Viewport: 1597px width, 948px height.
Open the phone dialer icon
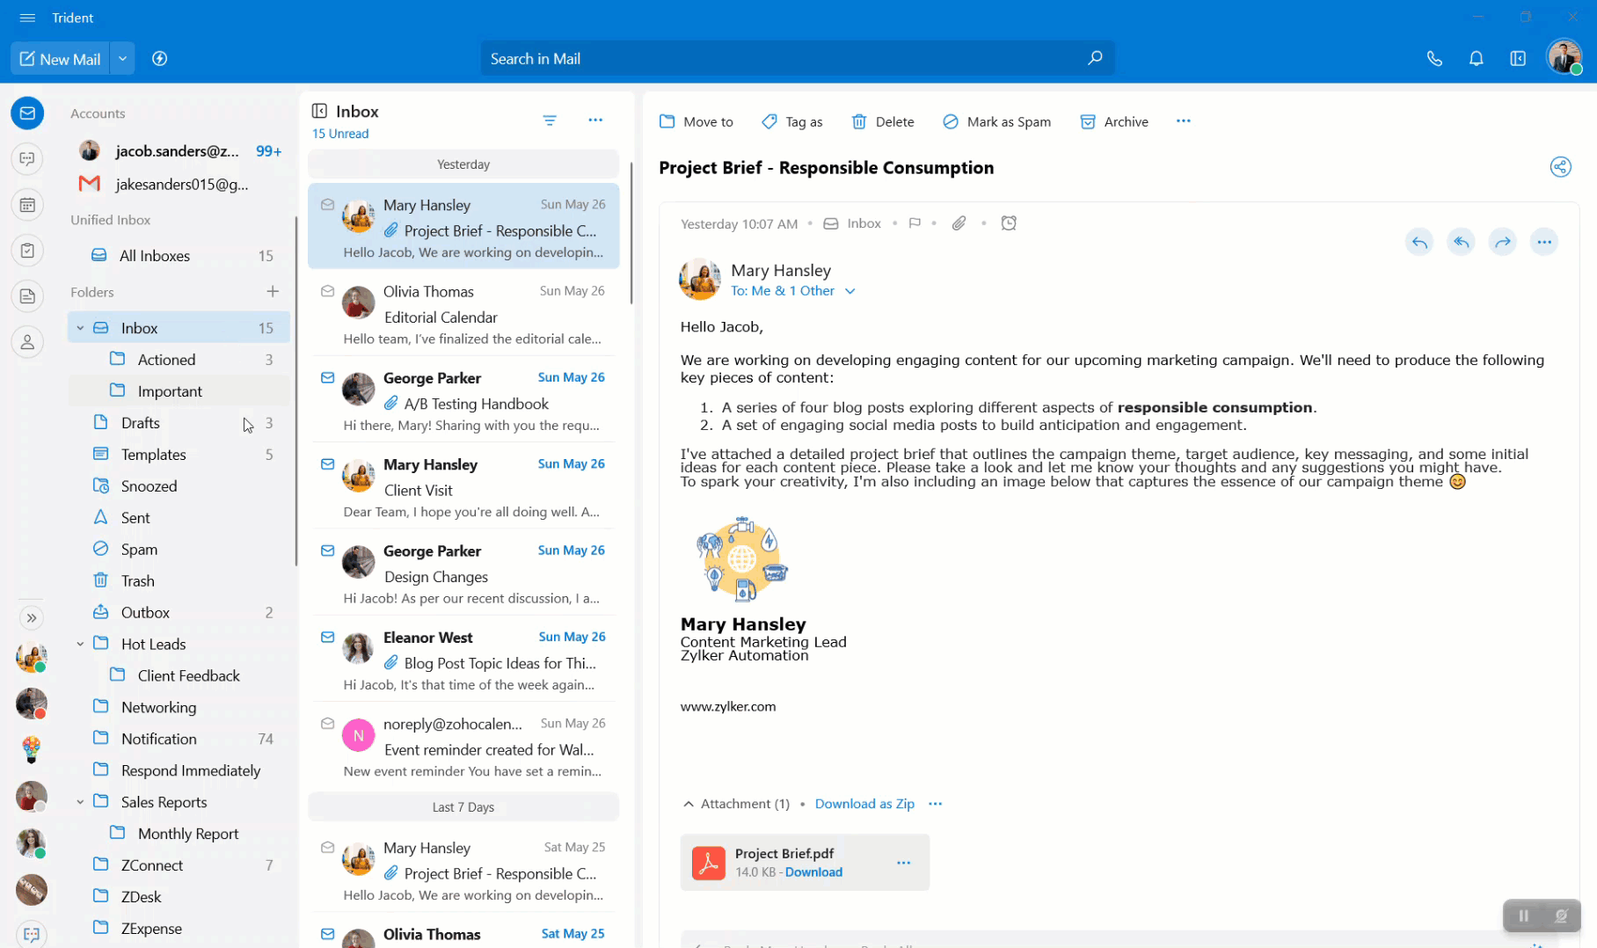pos(1434,59)
